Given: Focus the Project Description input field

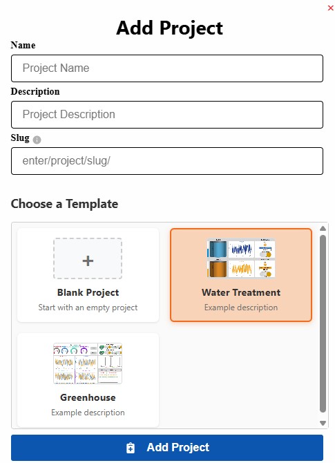Looking at the screenshot, I should 167,115.
